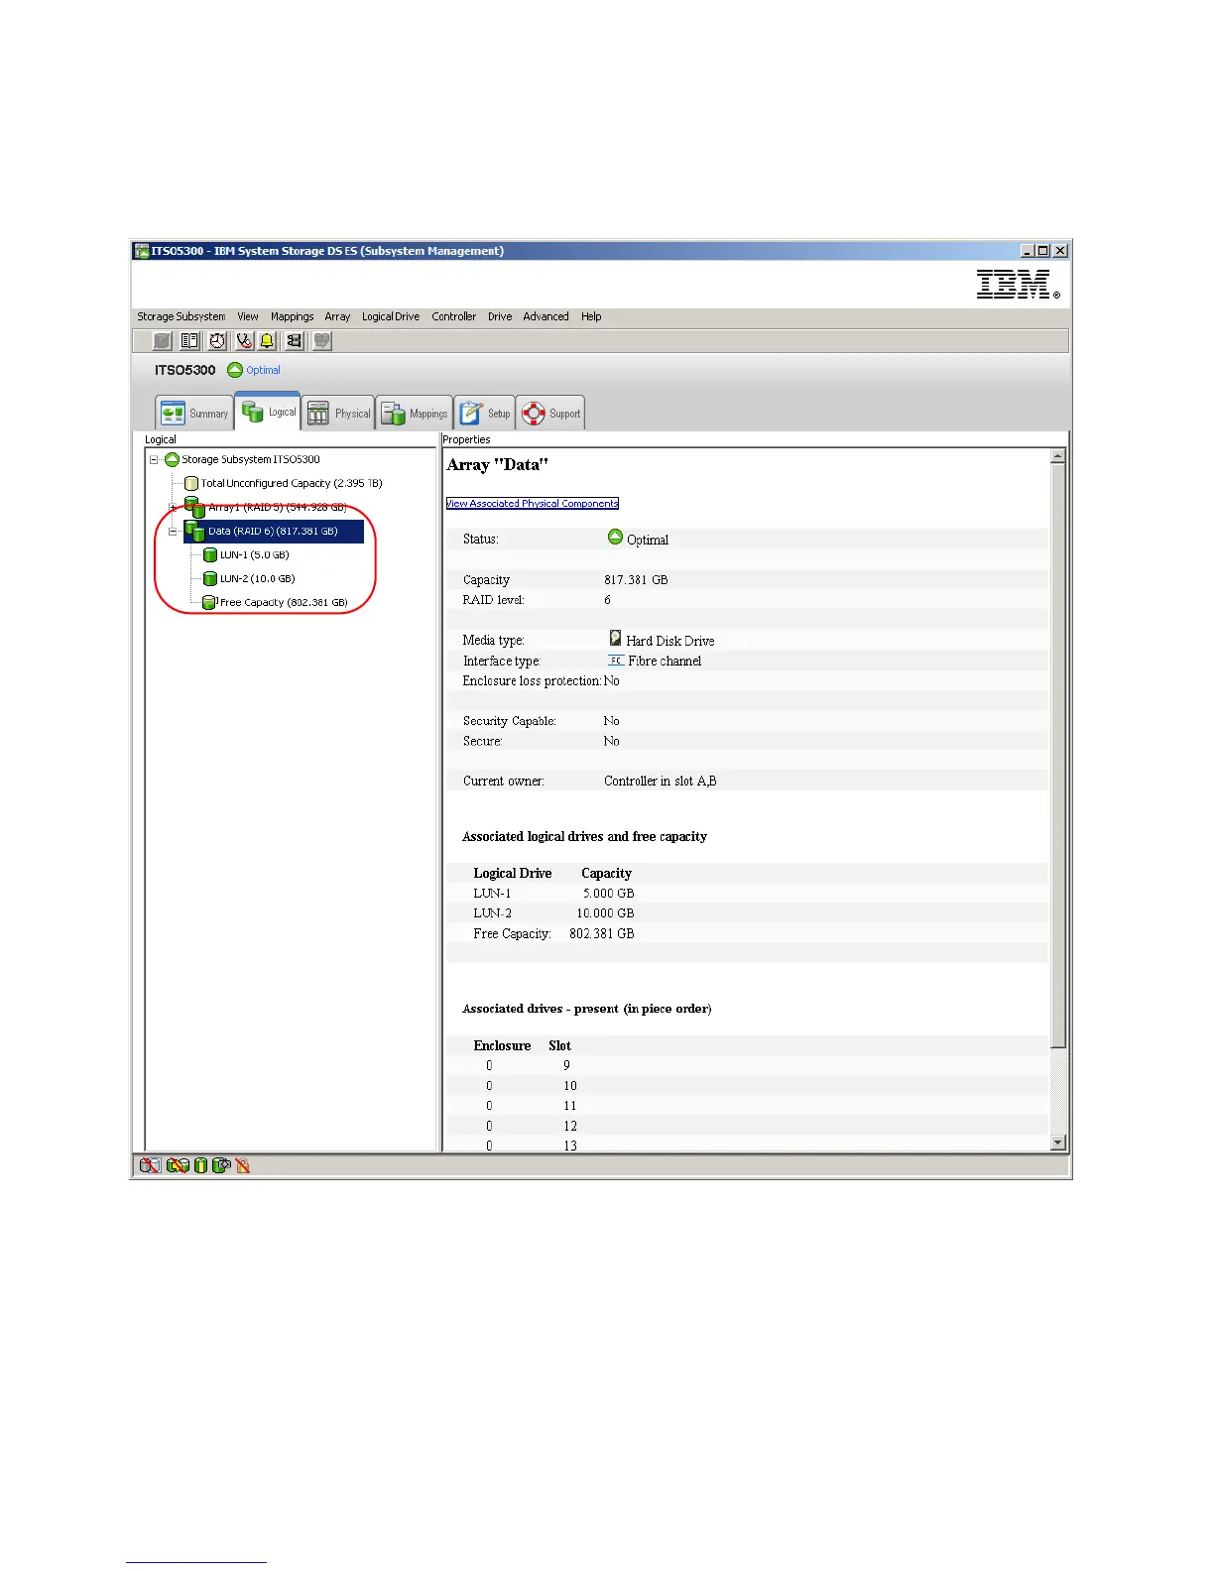Click the Properties scrollbar up arrow
This screenshot has width=1214, height=1571.
1058,456
